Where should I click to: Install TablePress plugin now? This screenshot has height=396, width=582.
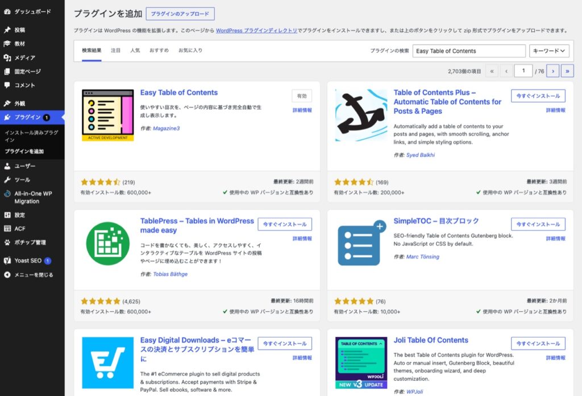point(285,224)
